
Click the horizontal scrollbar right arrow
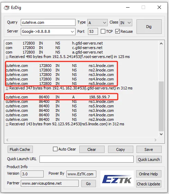point(155,140)
